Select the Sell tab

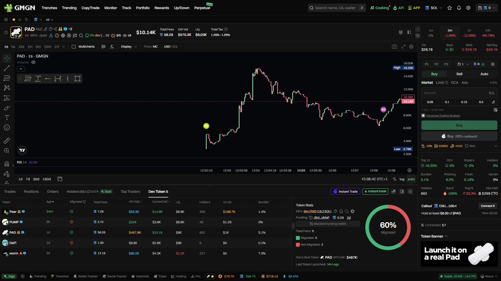coord(459,74)
